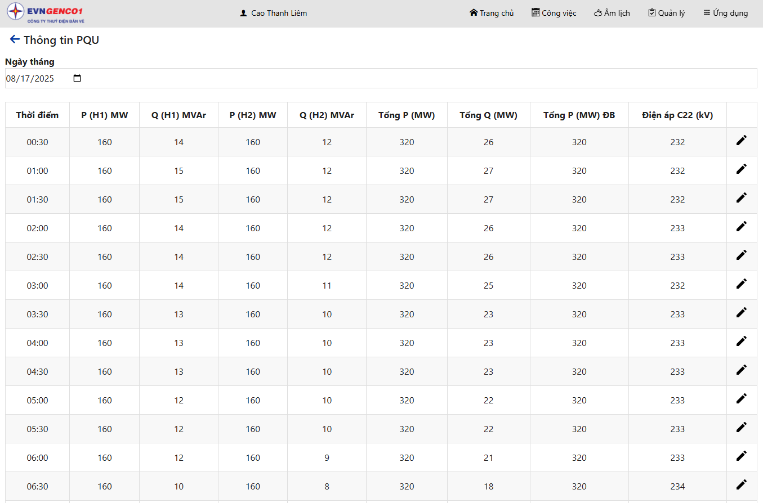Open the Công việc menu
The height and width of the screenshot is (503, 763).
pyautogui.click(x=554, y=13)
